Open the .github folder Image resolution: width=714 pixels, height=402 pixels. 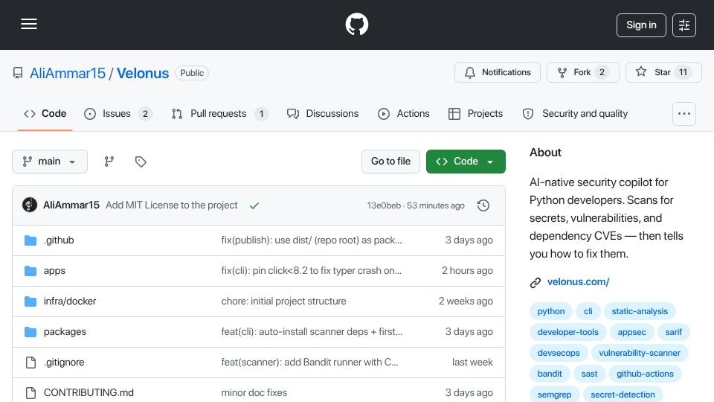[59, 240]
